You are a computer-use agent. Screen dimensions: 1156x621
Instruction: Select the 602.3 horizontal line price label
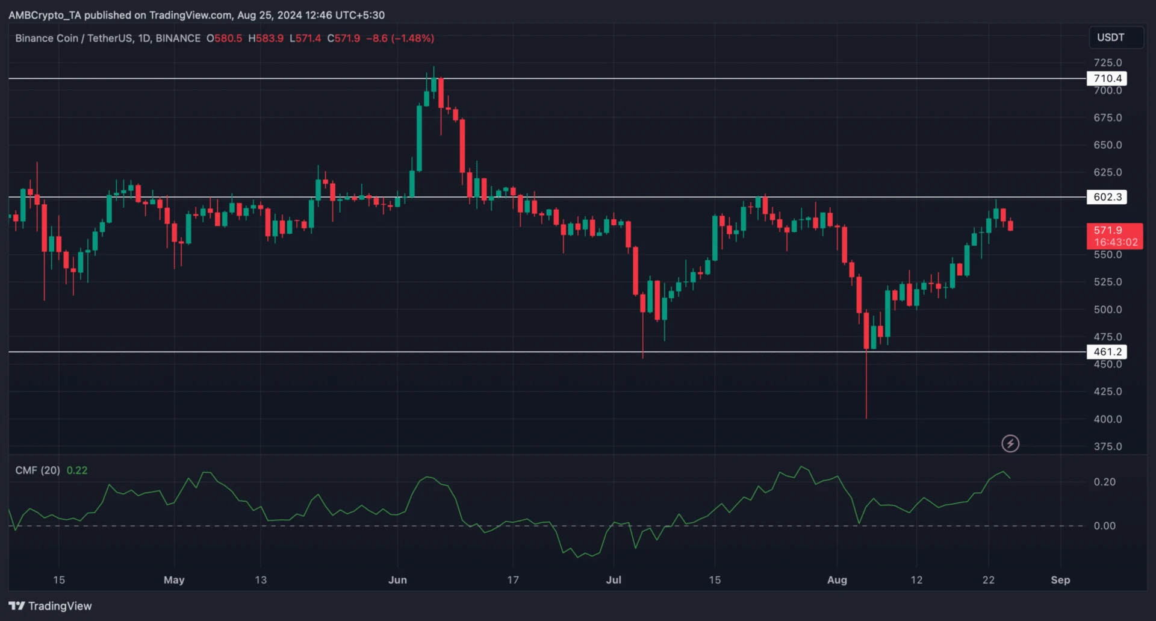click(1107, 197)
